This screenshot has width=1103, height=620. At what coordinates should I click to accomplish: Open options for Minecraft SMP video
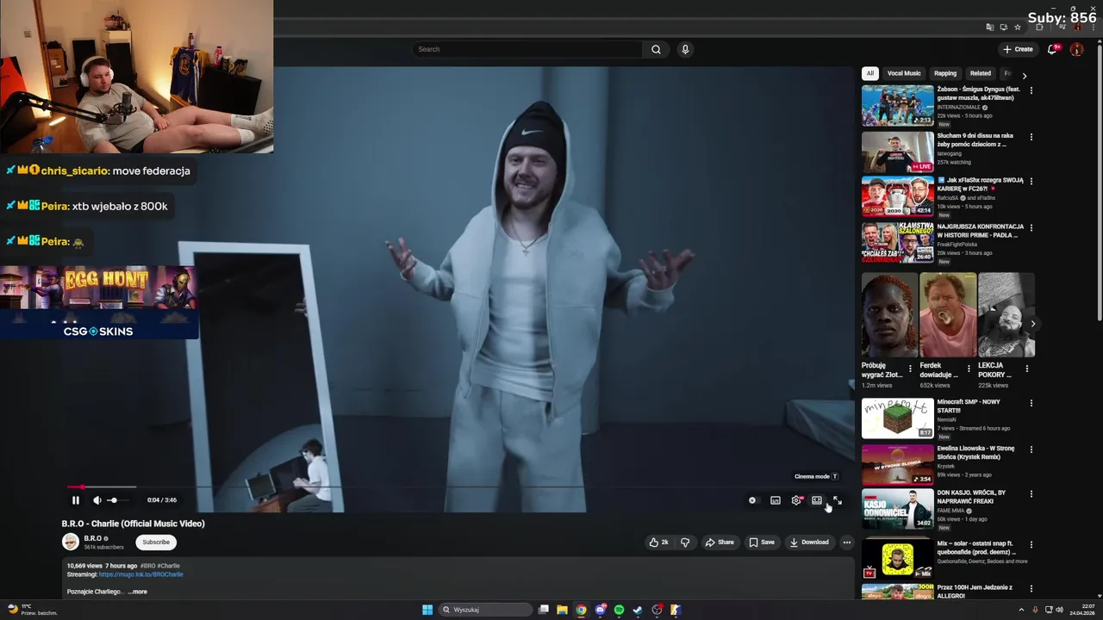(x=1031, y=403)
